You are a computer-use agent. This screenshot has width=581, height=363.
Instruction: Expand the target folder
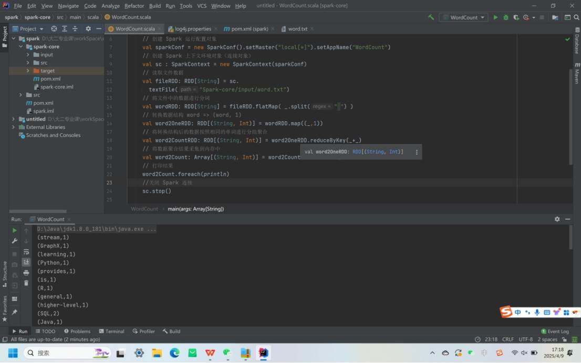(28, 71)
